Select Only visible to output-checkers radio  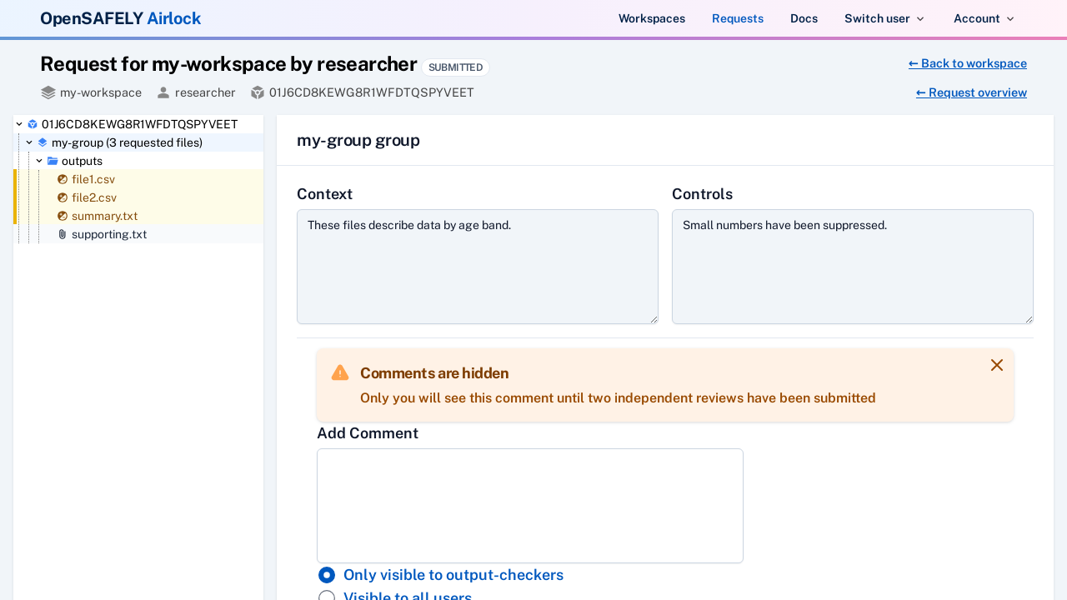click(327, 575)
